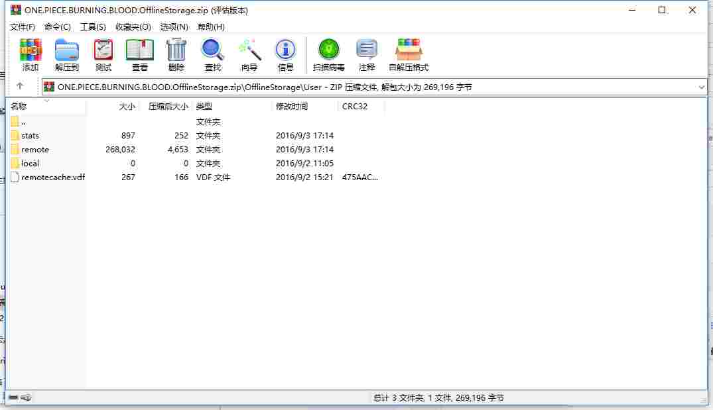
Task: Click the 2016/9/2 11:05 date of local
Action: (x=304, y=163)
